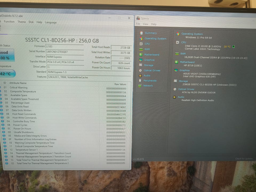This screenshot has height=192, width=256.
Task: Click the Graphics monitor icon in sidebar
Action: 141,60
